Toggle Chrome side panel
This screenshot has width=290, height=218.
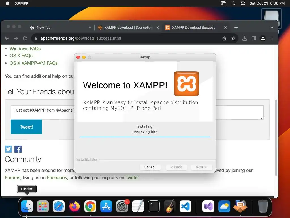pyautogui.click(x=253, y=38)
